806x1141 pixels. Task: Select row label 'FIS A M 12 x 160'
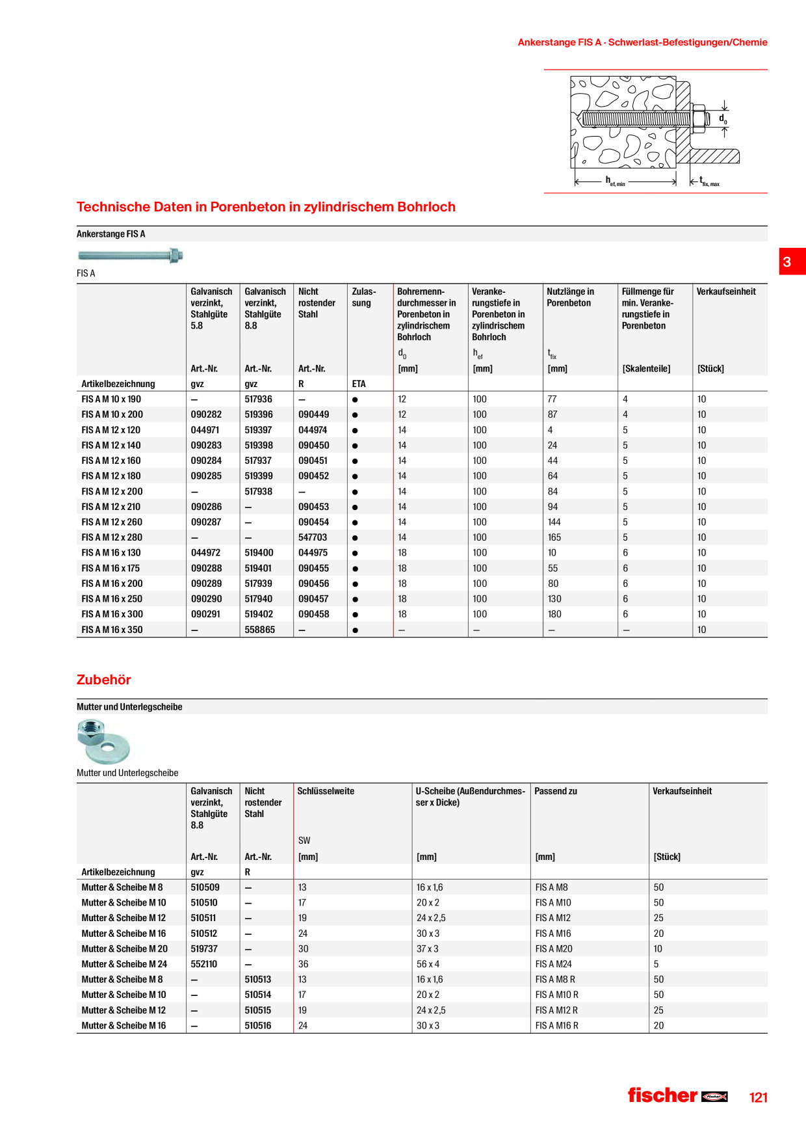(x=110, y=461)
